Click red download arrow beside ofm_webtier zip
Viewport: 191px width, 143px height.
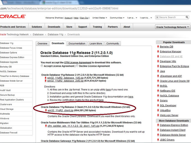tap(46, 126)
